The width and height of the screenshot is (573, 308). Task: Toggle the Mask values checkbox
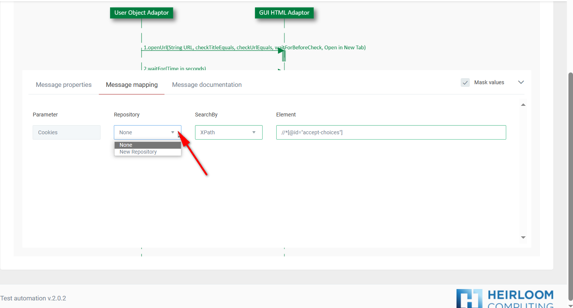[x=465, y=82]
